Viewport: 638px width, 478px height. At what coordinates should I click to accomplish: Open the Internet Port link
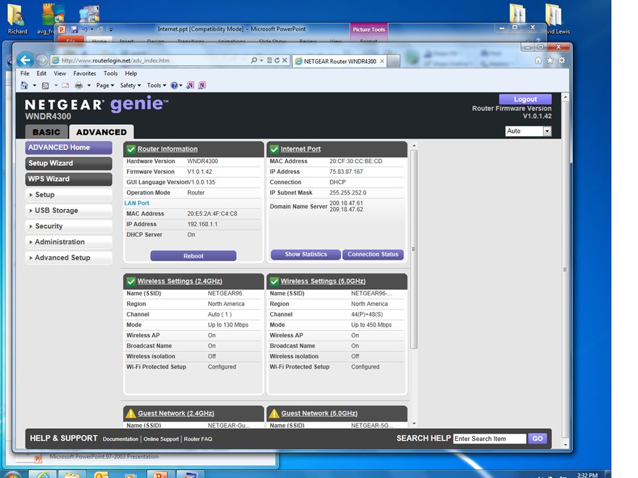[300, 149]
